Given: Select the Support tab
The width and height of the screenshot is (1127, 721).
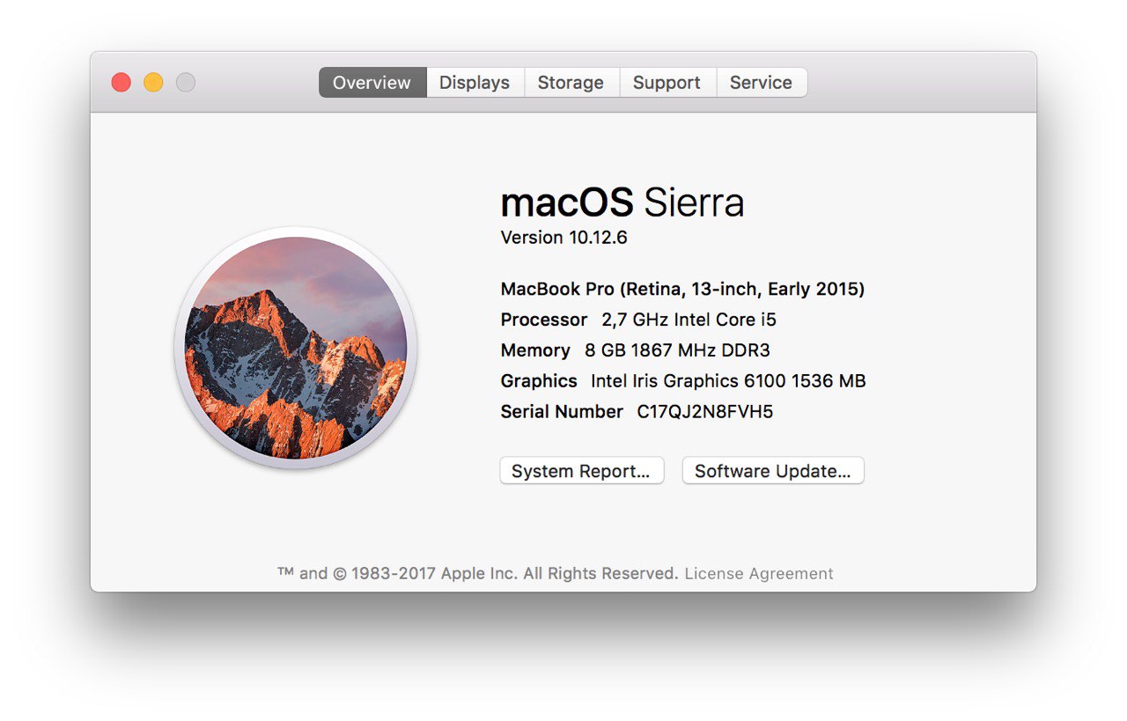Looking at the screenshot, I should 667,83.
